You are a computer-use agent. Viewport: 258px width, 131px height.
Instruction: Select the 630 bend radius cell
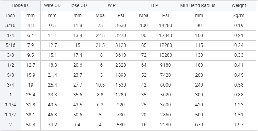199,125
